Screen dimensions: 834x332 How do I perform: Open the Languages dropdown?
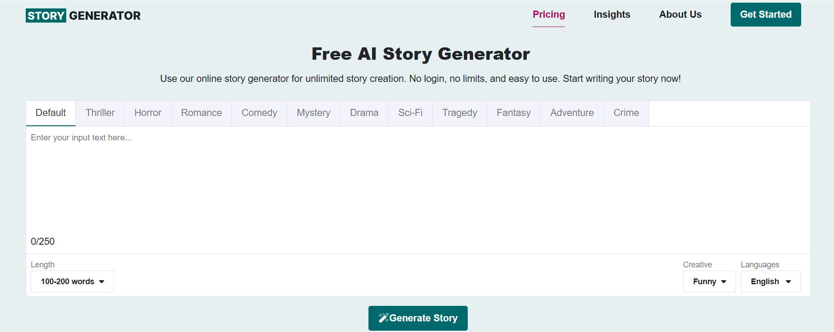pos(770,282)
